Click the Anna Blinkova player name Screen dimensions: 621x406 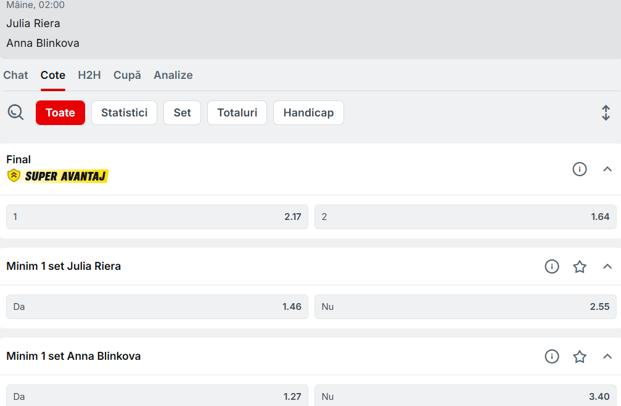click(x=43, y=43)
